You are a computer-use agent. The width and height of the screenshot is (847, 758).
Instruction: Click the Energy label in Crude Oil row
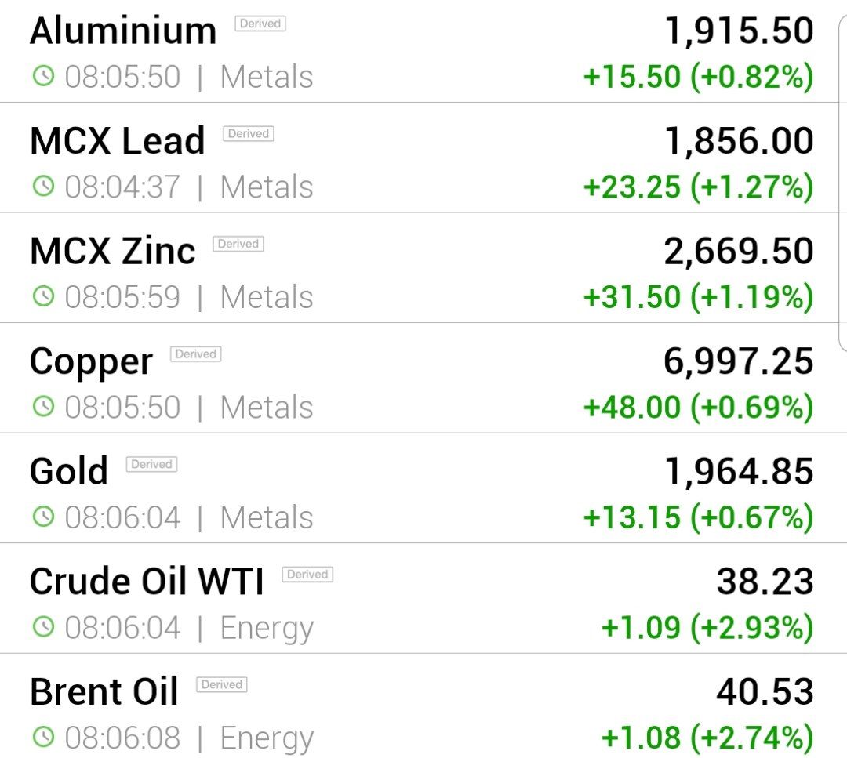tap(267, 629)
